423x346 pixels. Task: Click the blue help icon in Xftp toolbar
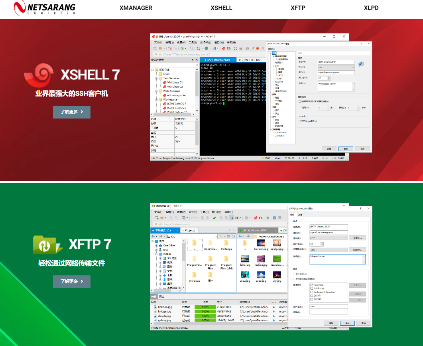pos(274,218)
